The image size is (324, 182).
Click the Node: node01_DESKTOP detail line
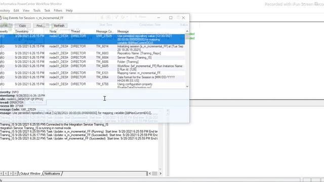click(22, 99)
